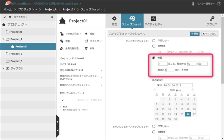Select Project01 in project tree
224x140 pixels.
point(28,47)
